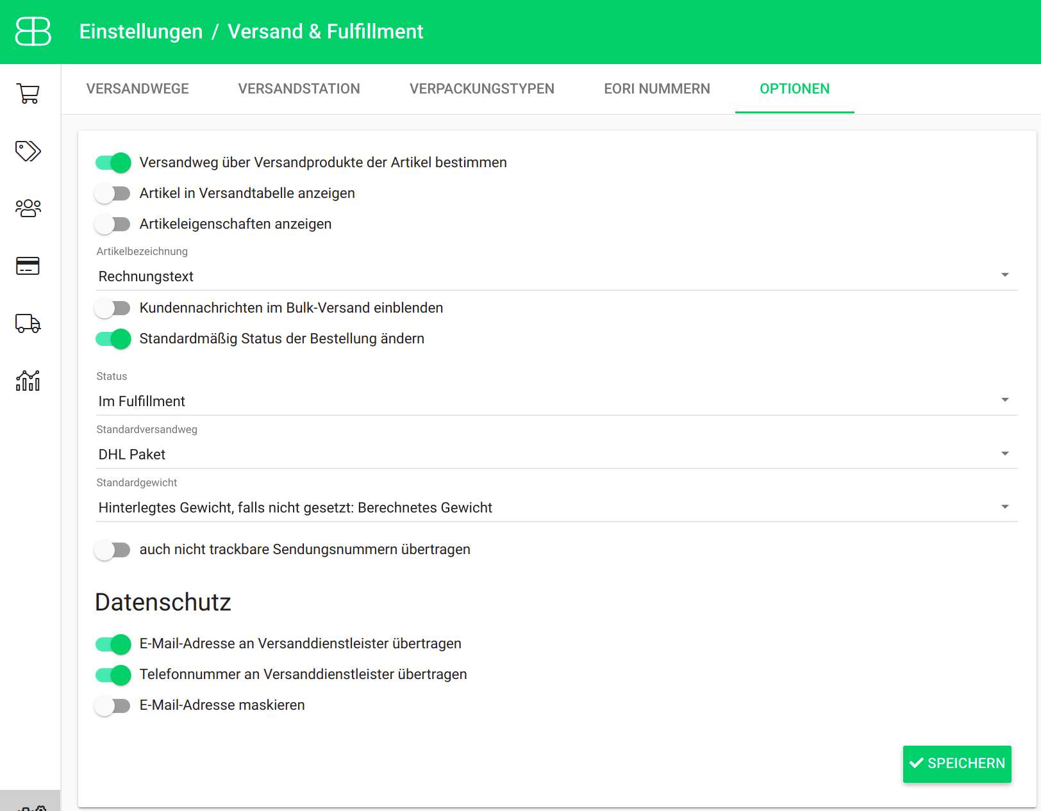
Task: Open the customers group icon
Action: click(x=28, y=208)
